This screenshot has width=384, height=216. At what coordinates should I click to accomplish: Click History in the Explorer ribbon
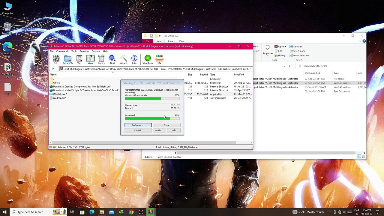tap(280, 55)
